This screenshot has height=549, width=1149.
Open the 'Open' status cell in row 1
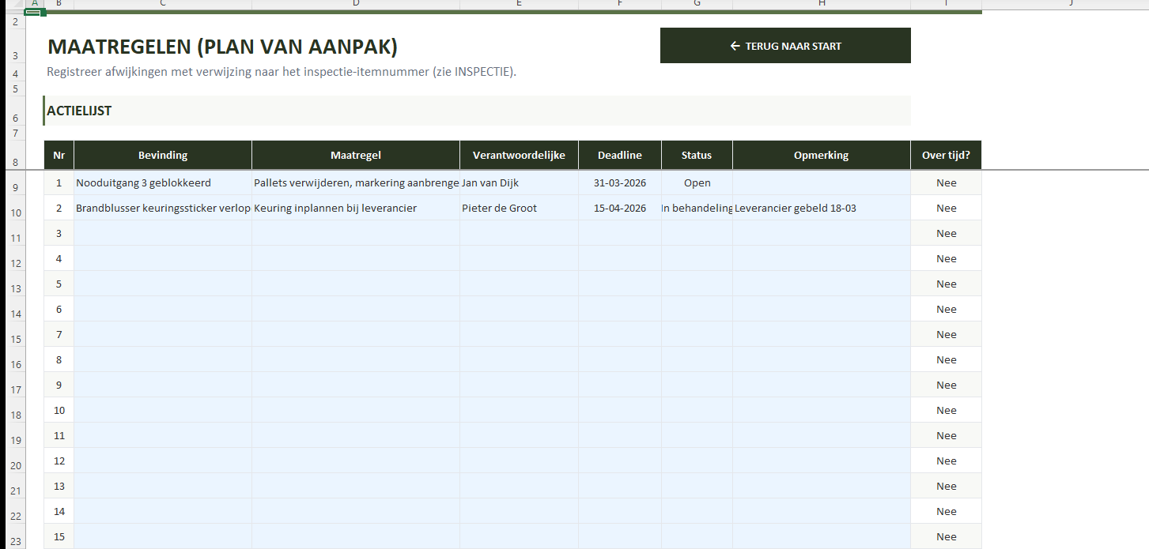pos(697,182)
